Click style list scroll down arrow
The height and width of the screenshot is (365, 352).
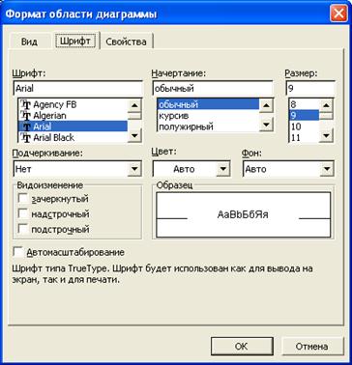pos(266,125)
